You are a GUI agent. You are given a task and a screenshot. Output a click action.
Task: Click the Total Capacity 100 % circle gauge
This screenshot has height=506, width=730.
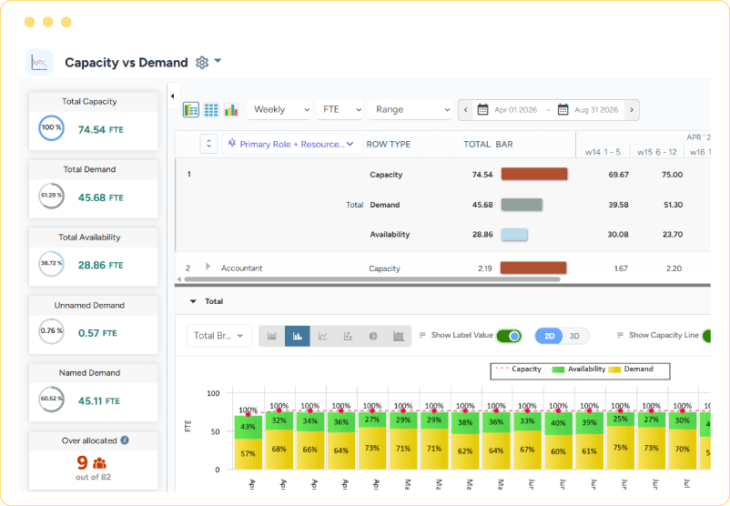point(51,128)
